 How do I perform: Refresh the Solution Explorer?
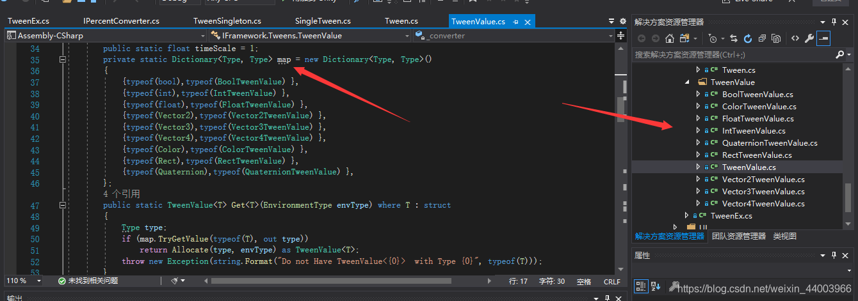748,38
